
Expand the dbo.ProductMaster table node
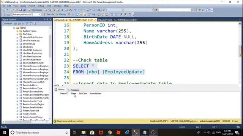(17, 60)
